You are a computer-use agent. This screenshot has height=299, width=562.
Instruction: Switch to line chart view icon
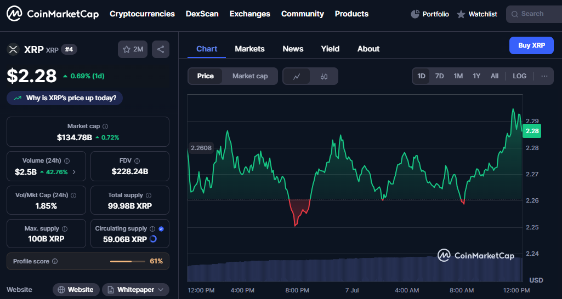297,76
